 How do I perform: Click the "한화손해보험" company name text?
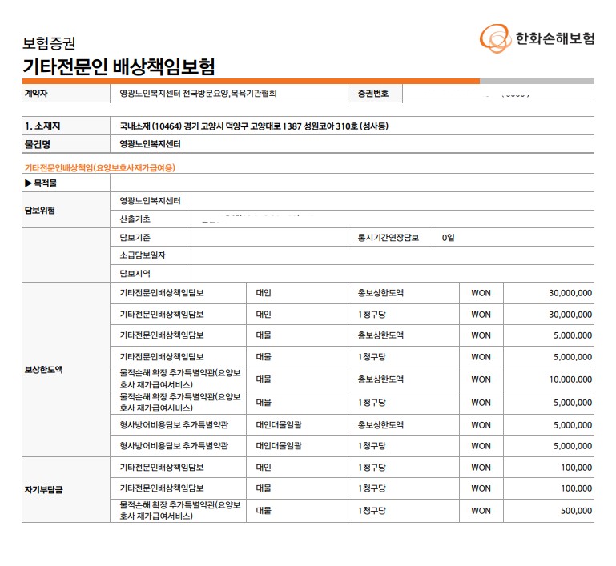point(555,38)
